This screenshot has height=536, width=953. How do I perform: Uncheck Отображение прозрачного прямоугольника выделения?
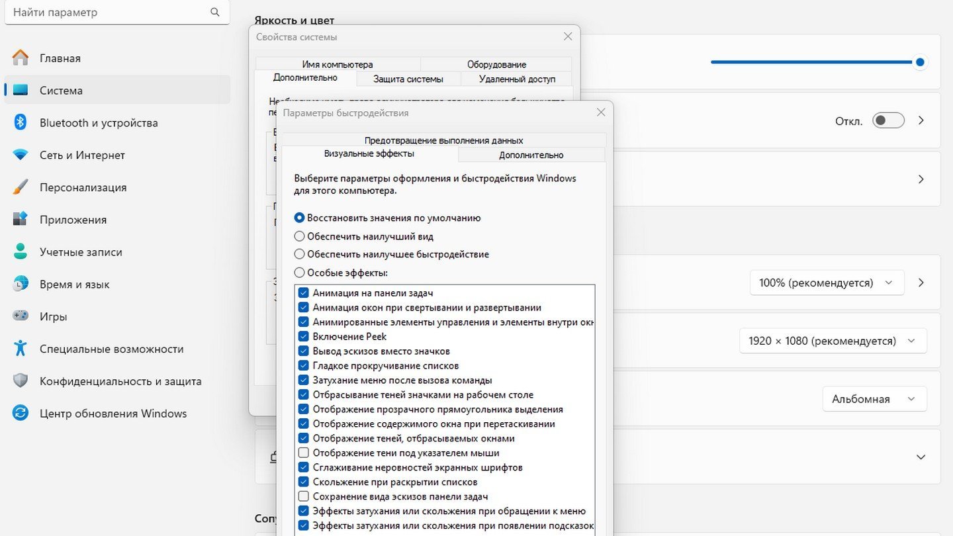(304, 410)
